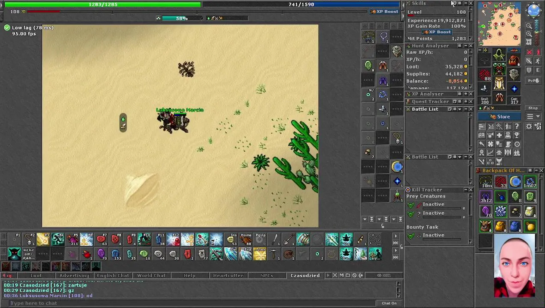Use the rope hotkey icon
The image size is (545, 308).
[x=288, y=254]
